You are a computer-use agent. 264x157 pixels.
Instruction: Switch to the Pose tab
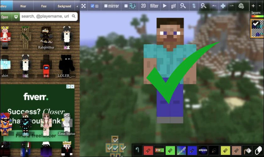pos(44,6)
